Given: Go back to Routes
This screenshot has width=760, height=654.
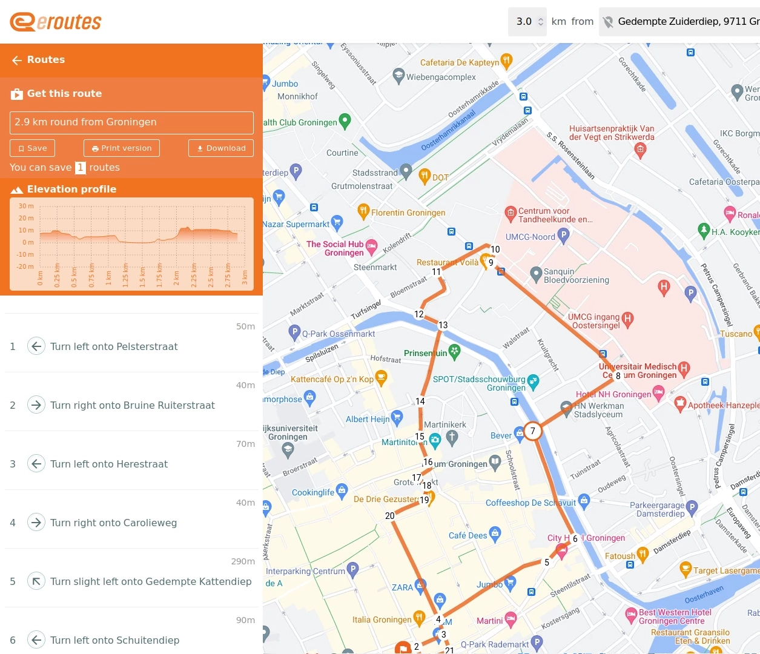Looking at the screenshot, I should (38, 59).
